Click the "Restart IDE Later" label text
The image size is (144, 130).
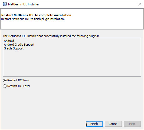(19, 86)
